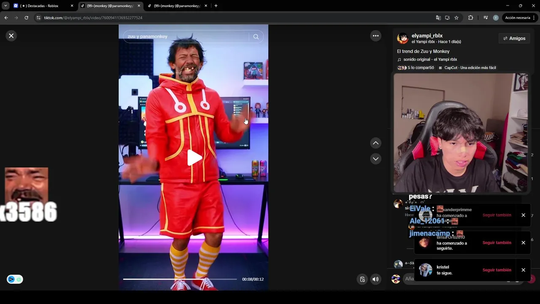This screenshot has width=540, height=304.
Task: Close the Destacadas - Roblox tab
Action: point(72,6)
